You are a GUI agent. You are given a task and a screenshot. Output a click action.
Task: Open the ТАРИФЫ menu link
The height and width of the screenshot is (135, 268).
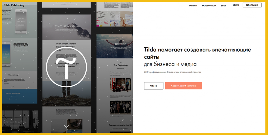193,6
